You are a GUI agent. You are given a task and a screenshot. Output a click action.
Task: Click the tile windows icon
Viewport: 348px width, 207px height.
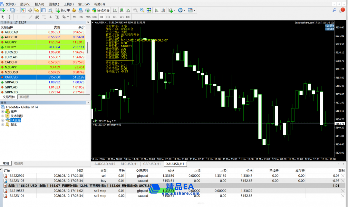149,10
